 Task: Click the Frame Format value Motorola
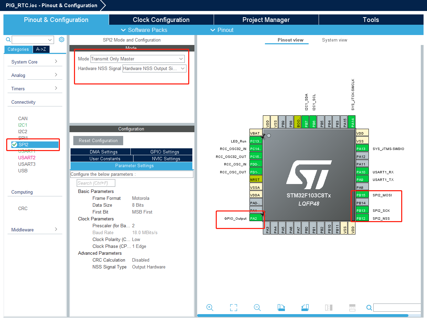click(x=141, y=198)
